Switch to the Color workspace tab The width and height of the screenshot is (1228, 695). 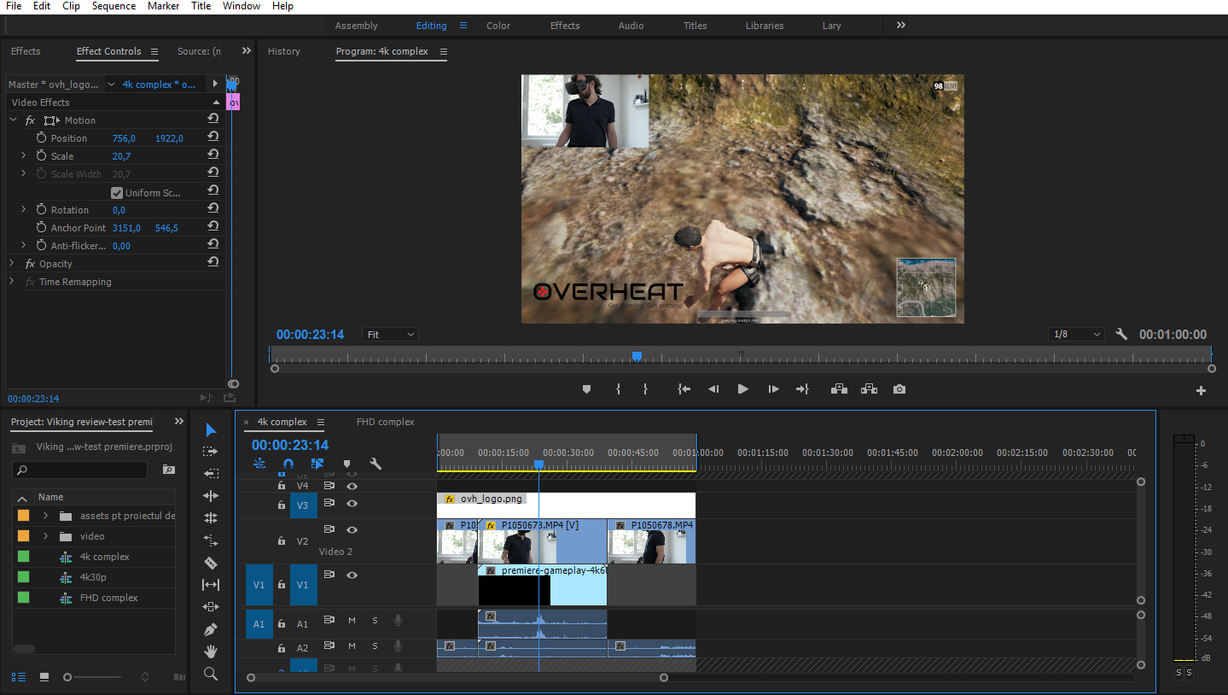click(498, 26)
